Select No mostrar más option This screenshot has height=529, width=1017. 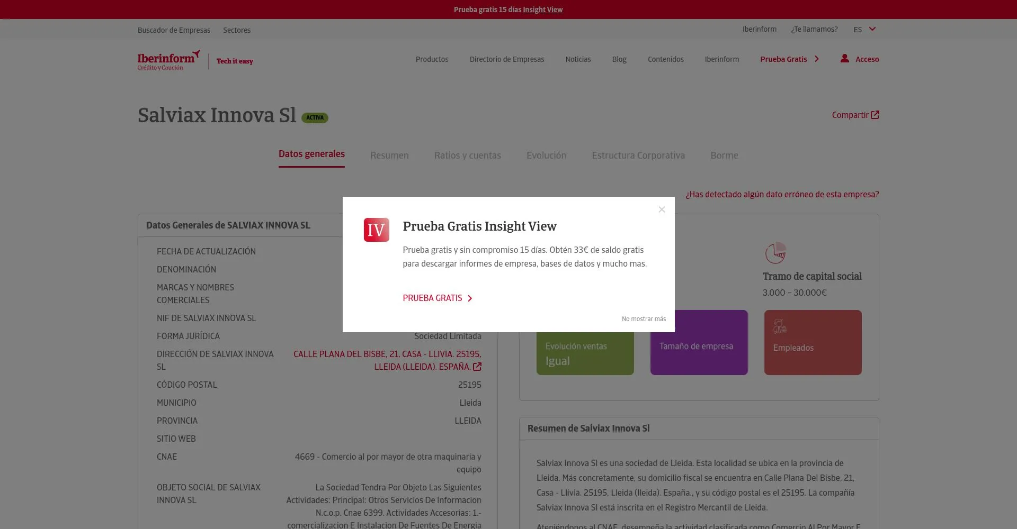tap(644, 318)
